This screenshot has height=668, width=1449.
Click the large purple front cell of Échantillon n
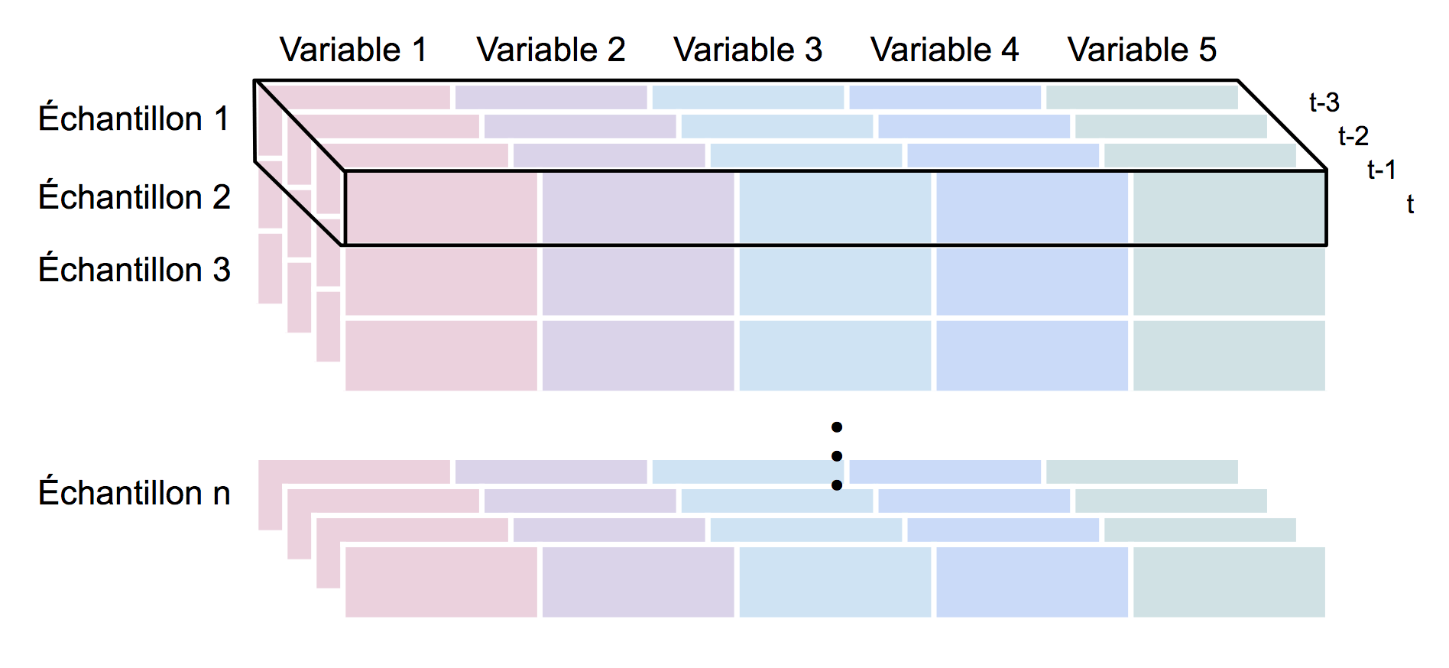click(638, 582)
